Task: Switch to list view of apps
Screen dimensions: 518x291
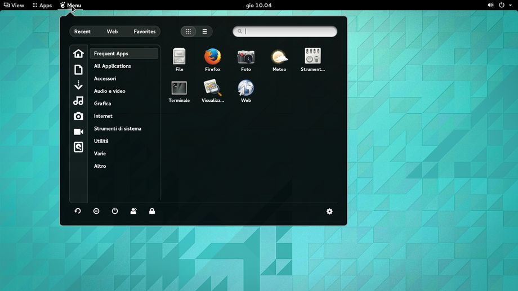Action: pyautogui.click(x=204, y=32)
